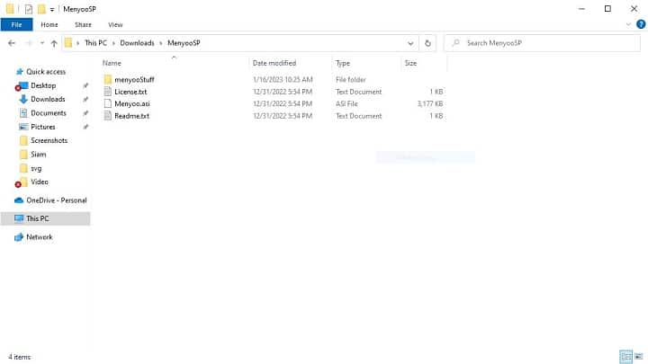Click 1/16/2023 10:25 AM date cell

point(283,79)
